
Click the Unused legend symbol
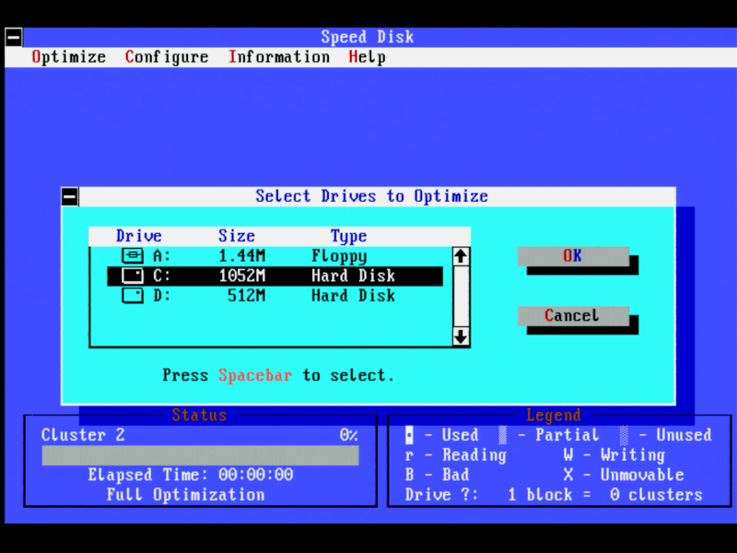(624, 435)
